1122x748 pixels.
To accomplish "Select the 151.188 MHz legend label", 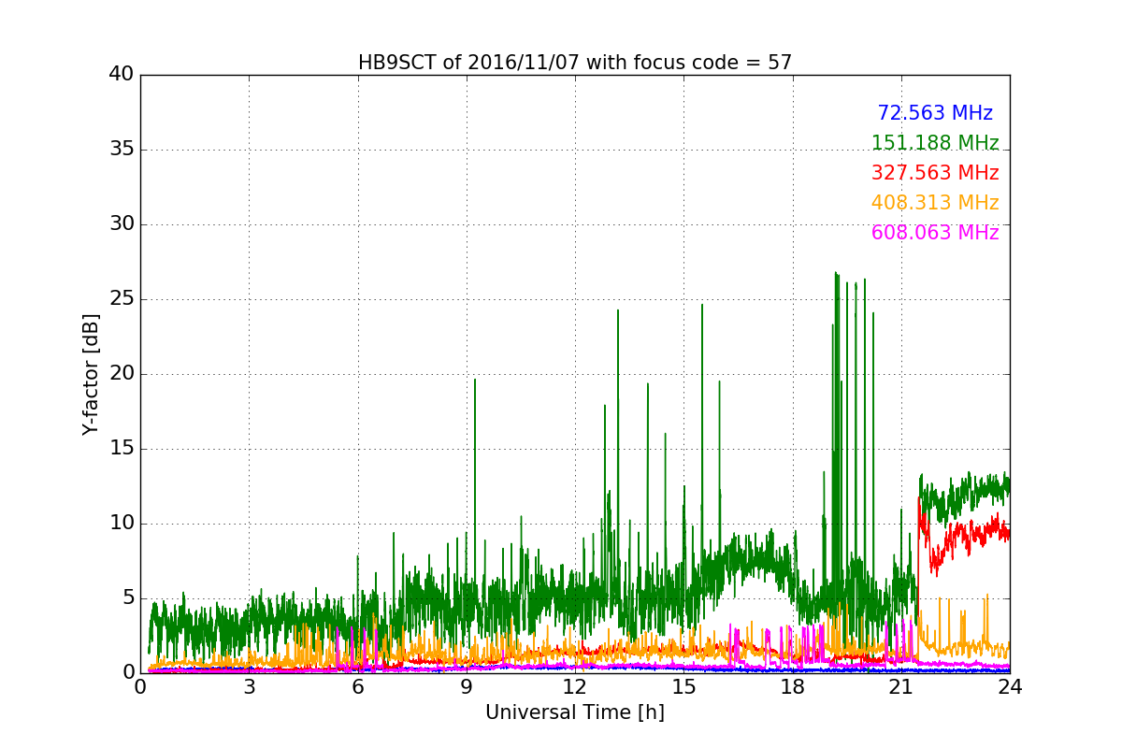I will (x=935, y=143).
